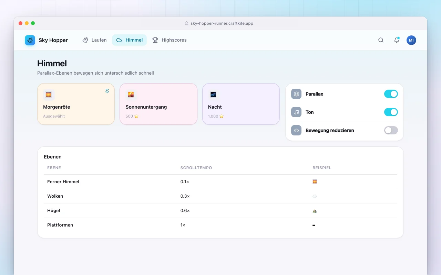441x275 pixels.
Task: Turn off the Ton toggle
Action: (x=391, y=112)
